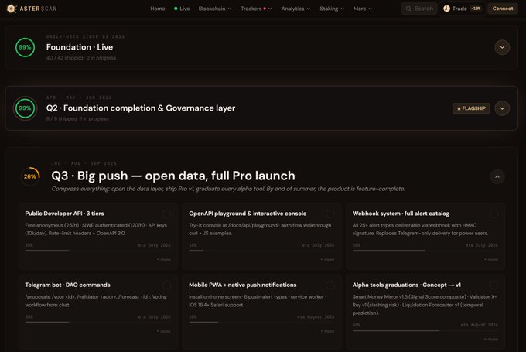Image resolution: width=526 pixels, height=352 pixels.
Task: Click the AsterScan logo icon
Action: (x=12, y=9)
